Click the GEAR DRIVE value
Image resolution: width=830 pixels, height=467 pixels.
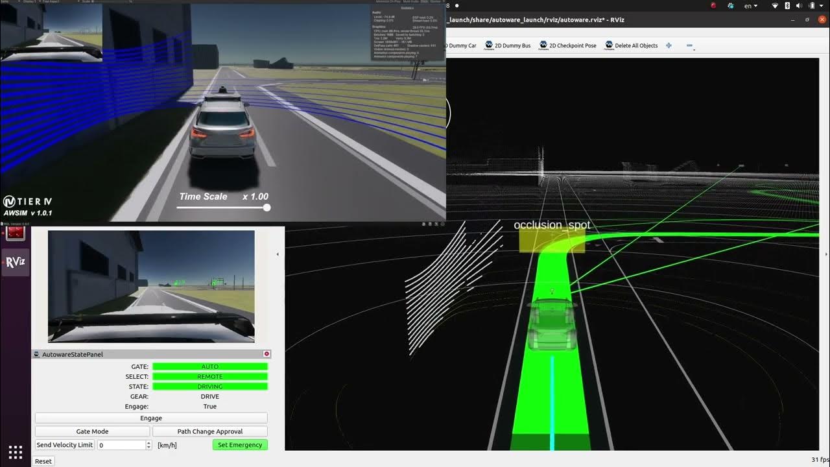[x=210, y=396]
